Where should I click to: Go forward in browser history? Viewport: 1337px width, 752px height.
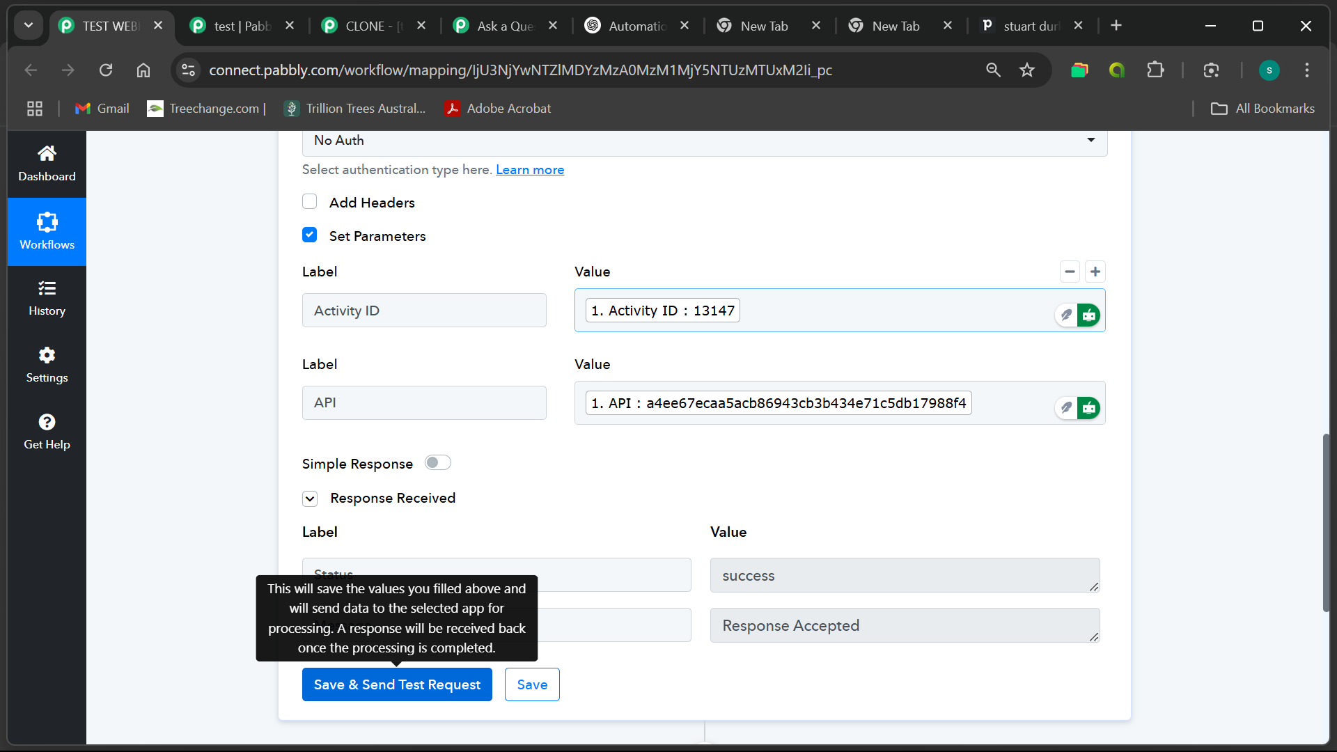(68, 70)
